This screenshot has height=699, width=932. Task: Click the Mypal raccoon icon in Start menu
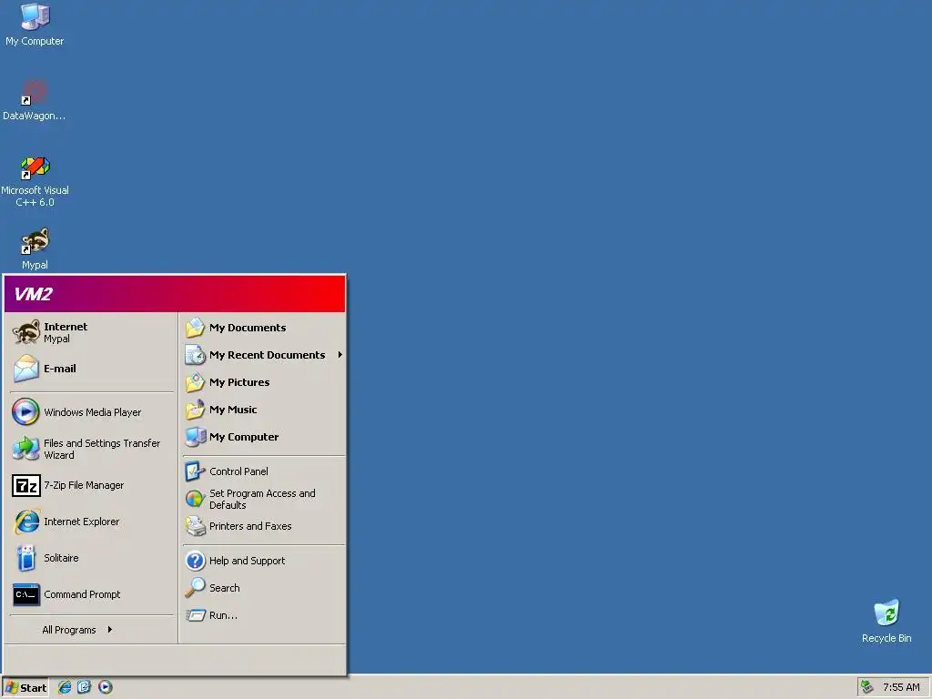pos(26,332)
